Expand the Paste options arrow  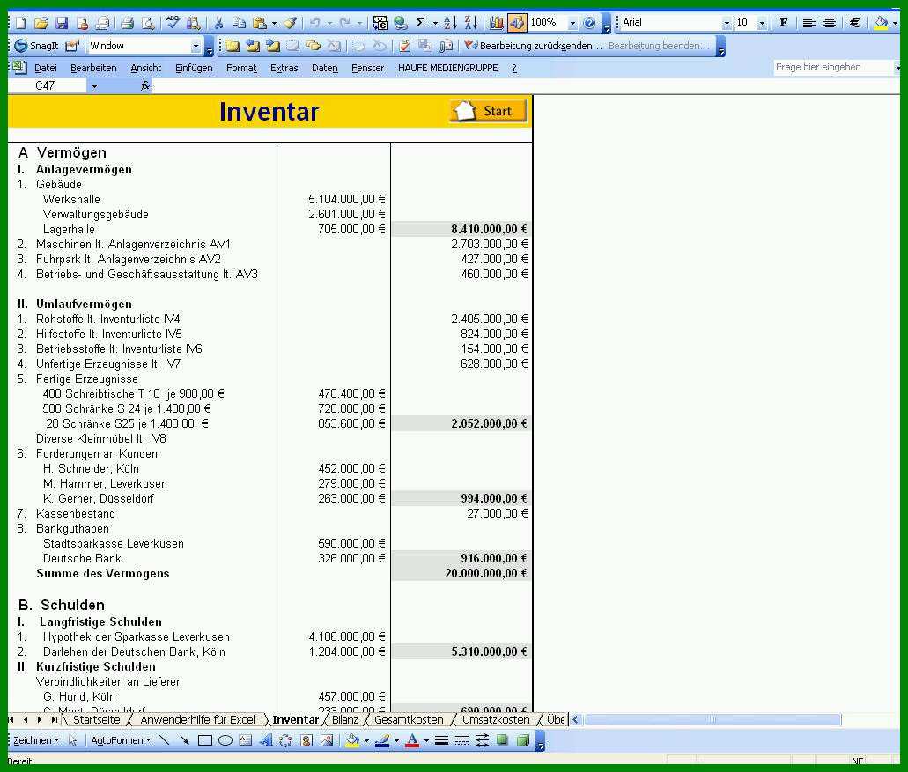click(274, 23)
